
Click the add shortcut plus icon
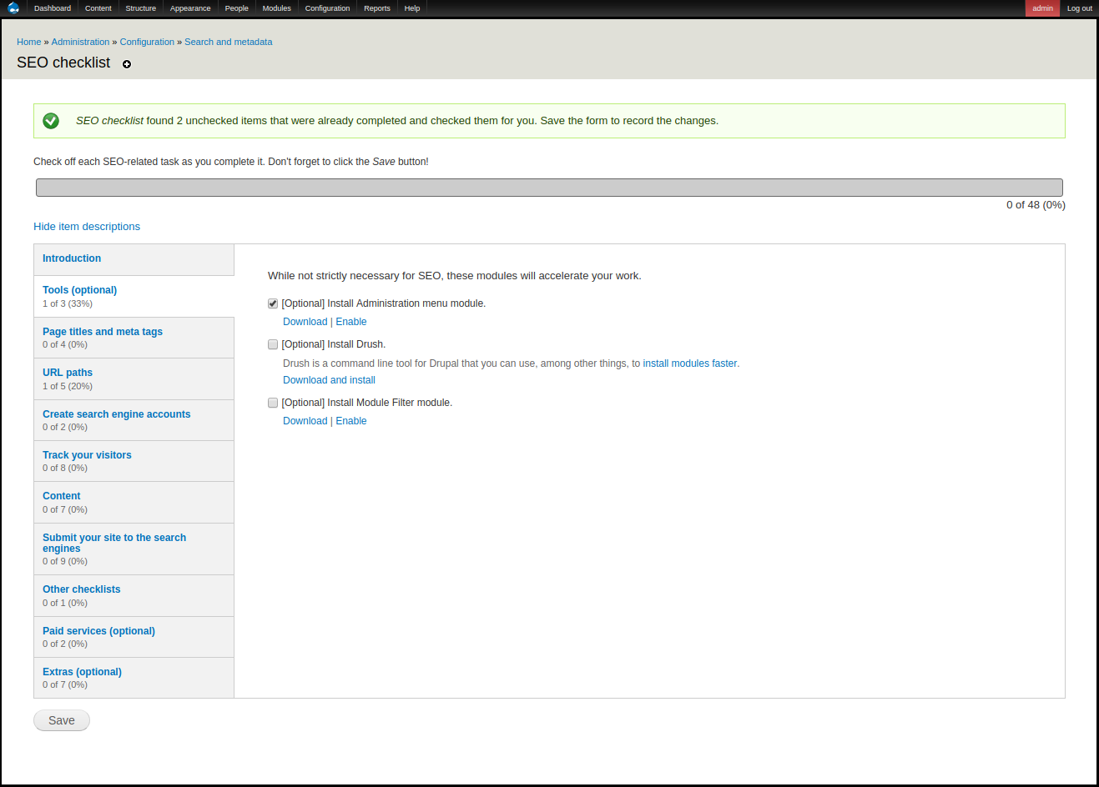pyautogui.click(x=127, y=64)
